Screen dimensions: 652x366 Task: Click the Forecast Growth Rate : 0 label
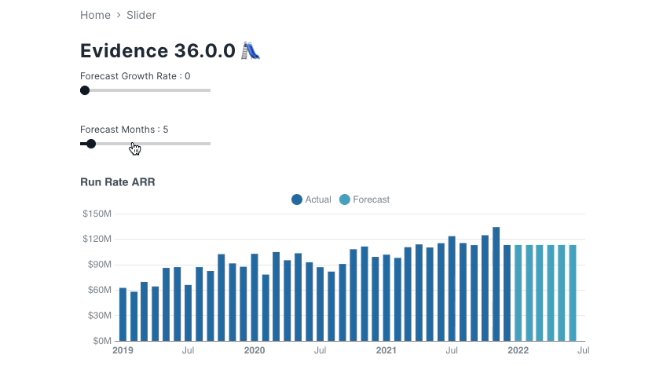coord(135,76)
